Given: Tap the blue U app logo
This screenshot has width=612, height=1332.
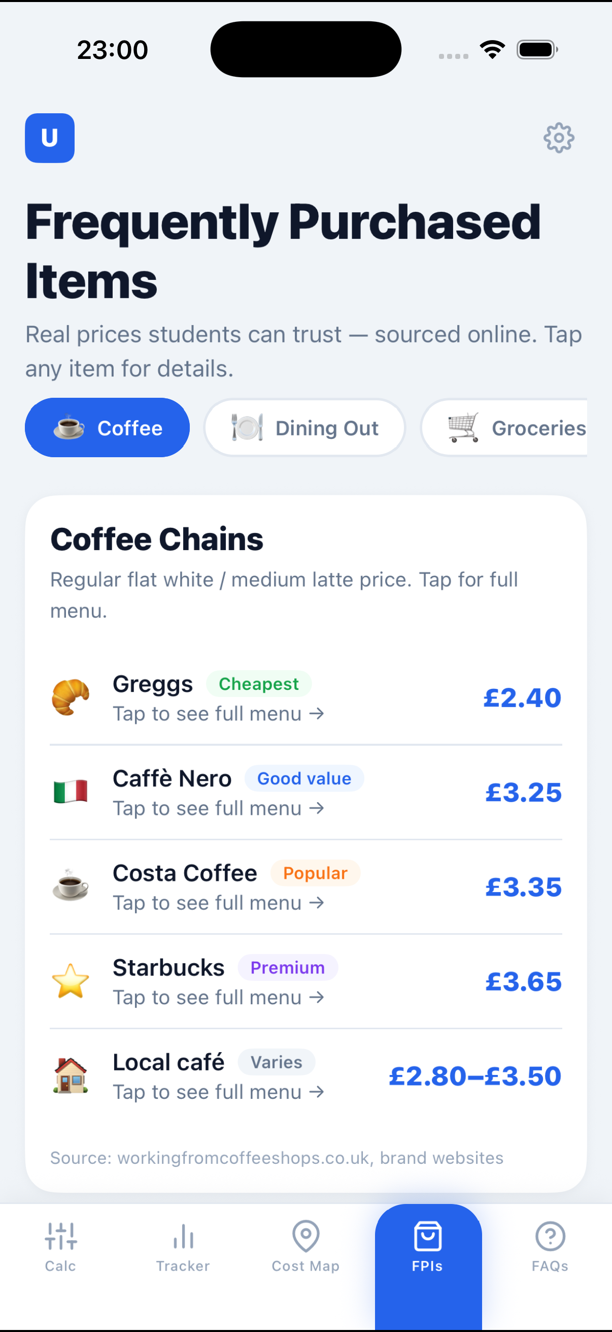Looking at the screenshot, I should (50, 138).
